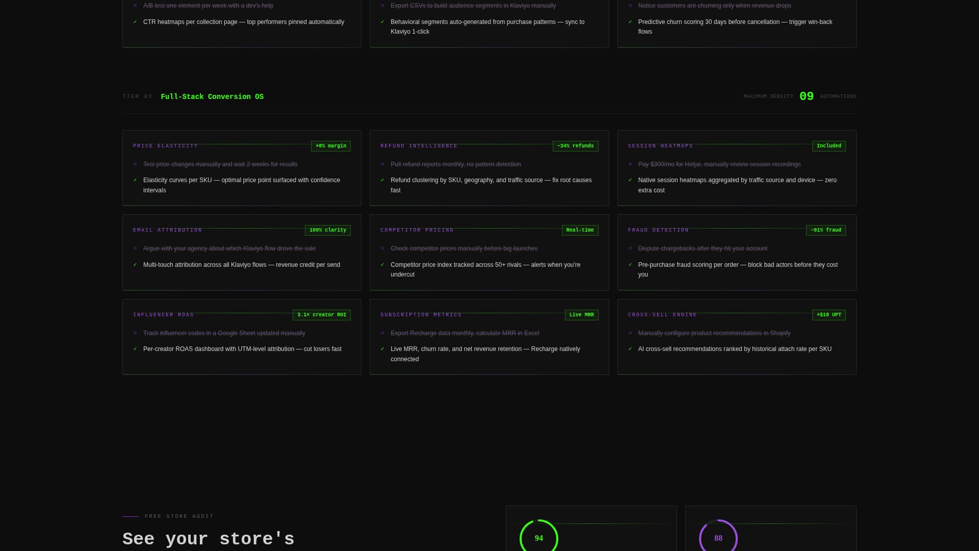Click the 'FREE STORE AUDIT' label
Image resolution: width=979 pixels, height=551 pixels.
(179, 516)
